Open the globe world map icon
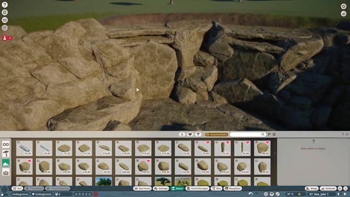Image resolution: width=350 pixels, height=197 pixels. (x=5, y=28)
